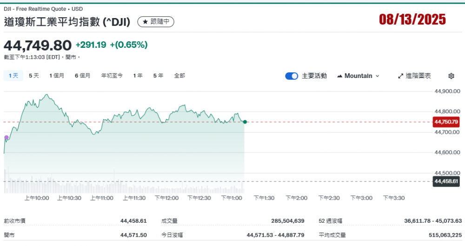This screenshot has height=246, width=465.
Task: Toggle the 主要活動 switch off
Action: pyautogui.click(x=292, y=76)
